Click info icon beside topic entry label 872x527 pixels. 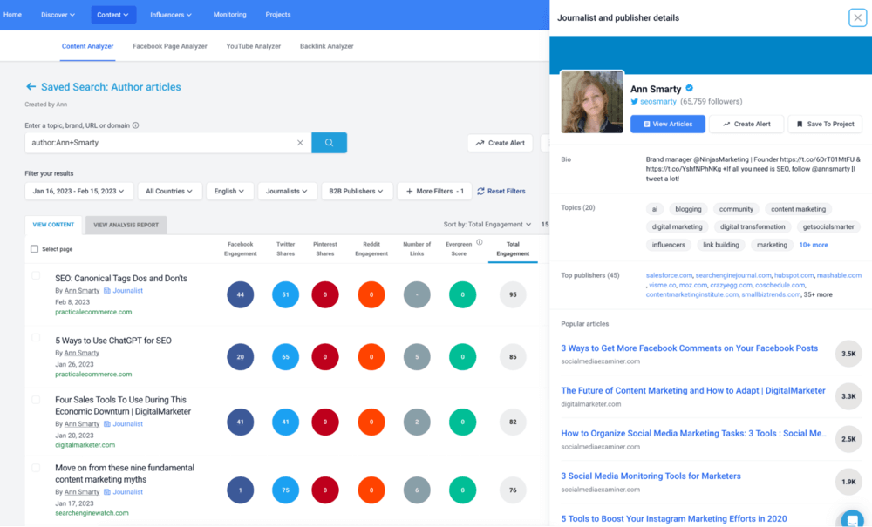coord(135,125)
